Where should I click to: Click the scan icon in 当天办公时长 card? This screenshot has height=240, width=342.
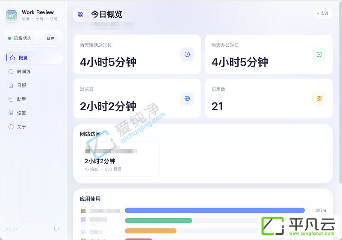coord(319,54)
